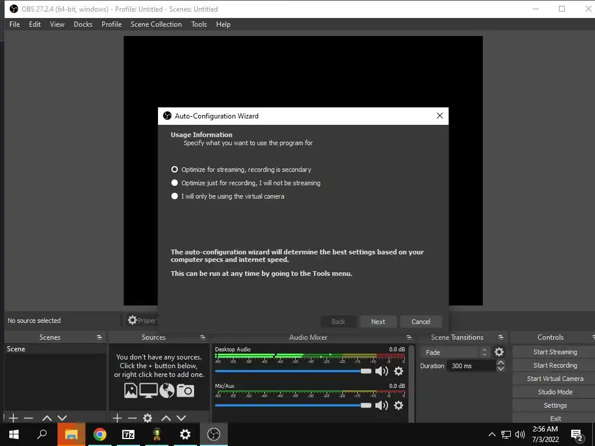The image size is (595, 446).
Task: Open the Mic/Aux gear settings
Action: coord(399,405)
